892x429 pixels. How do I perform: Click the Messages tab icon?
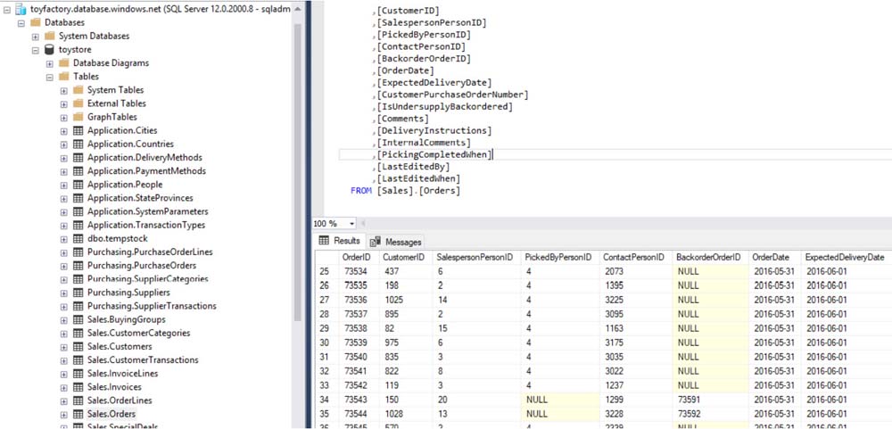pos(376,242)
